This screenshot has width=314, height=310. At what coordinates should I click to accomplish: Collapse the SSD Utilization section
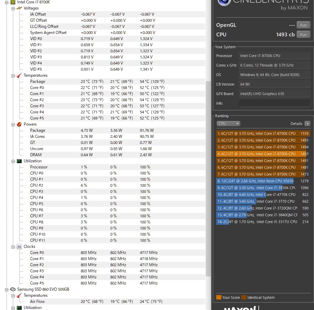coord(13,308)
